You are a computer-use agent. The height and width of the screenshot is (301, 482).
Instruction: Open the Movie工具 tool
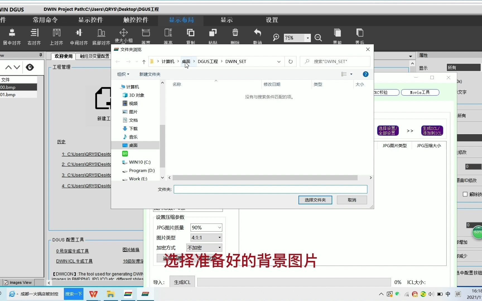[420, 92]
